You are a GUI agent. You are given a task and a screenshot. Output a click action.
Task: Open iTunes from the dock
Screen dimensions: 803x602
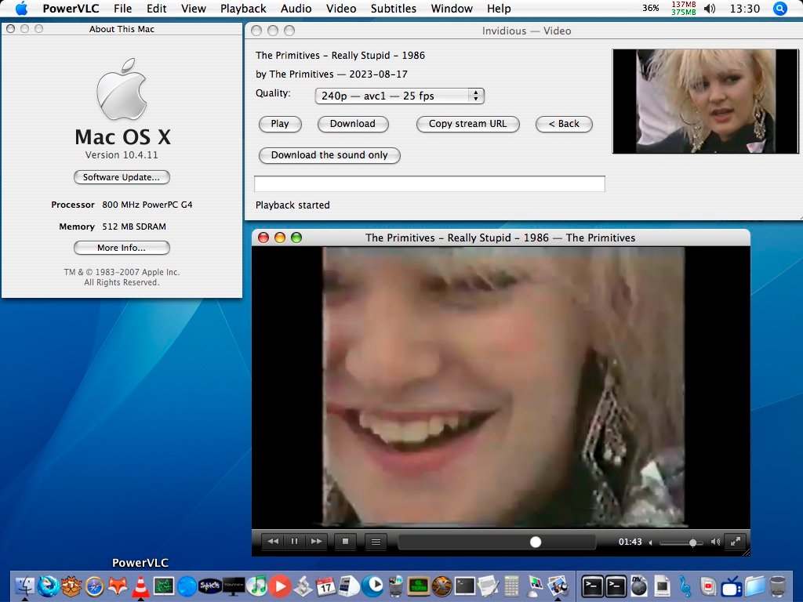click(x=256, y=586)
